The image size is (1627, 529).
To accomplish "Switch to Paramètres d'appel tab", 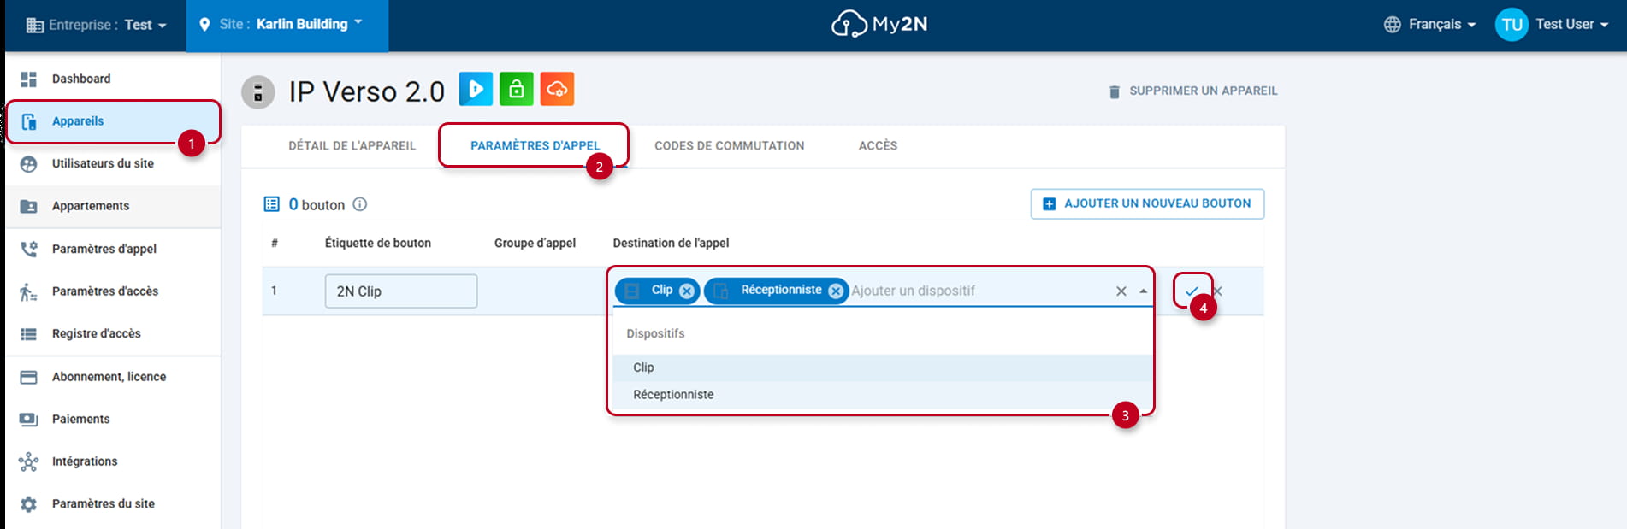I will [x=535, y=146].
